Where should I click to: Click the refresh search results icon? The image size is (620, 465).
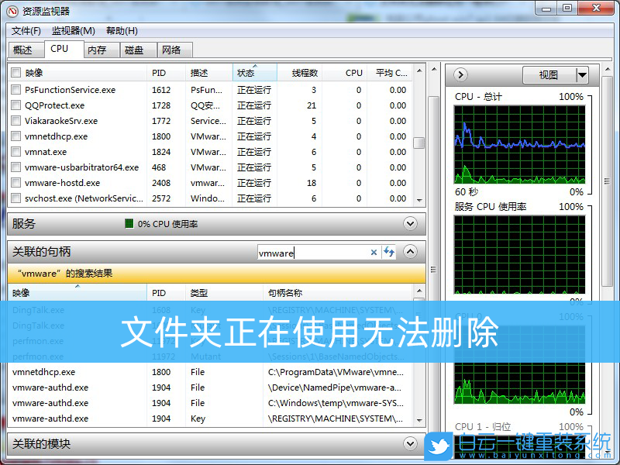tap(388, 252)
